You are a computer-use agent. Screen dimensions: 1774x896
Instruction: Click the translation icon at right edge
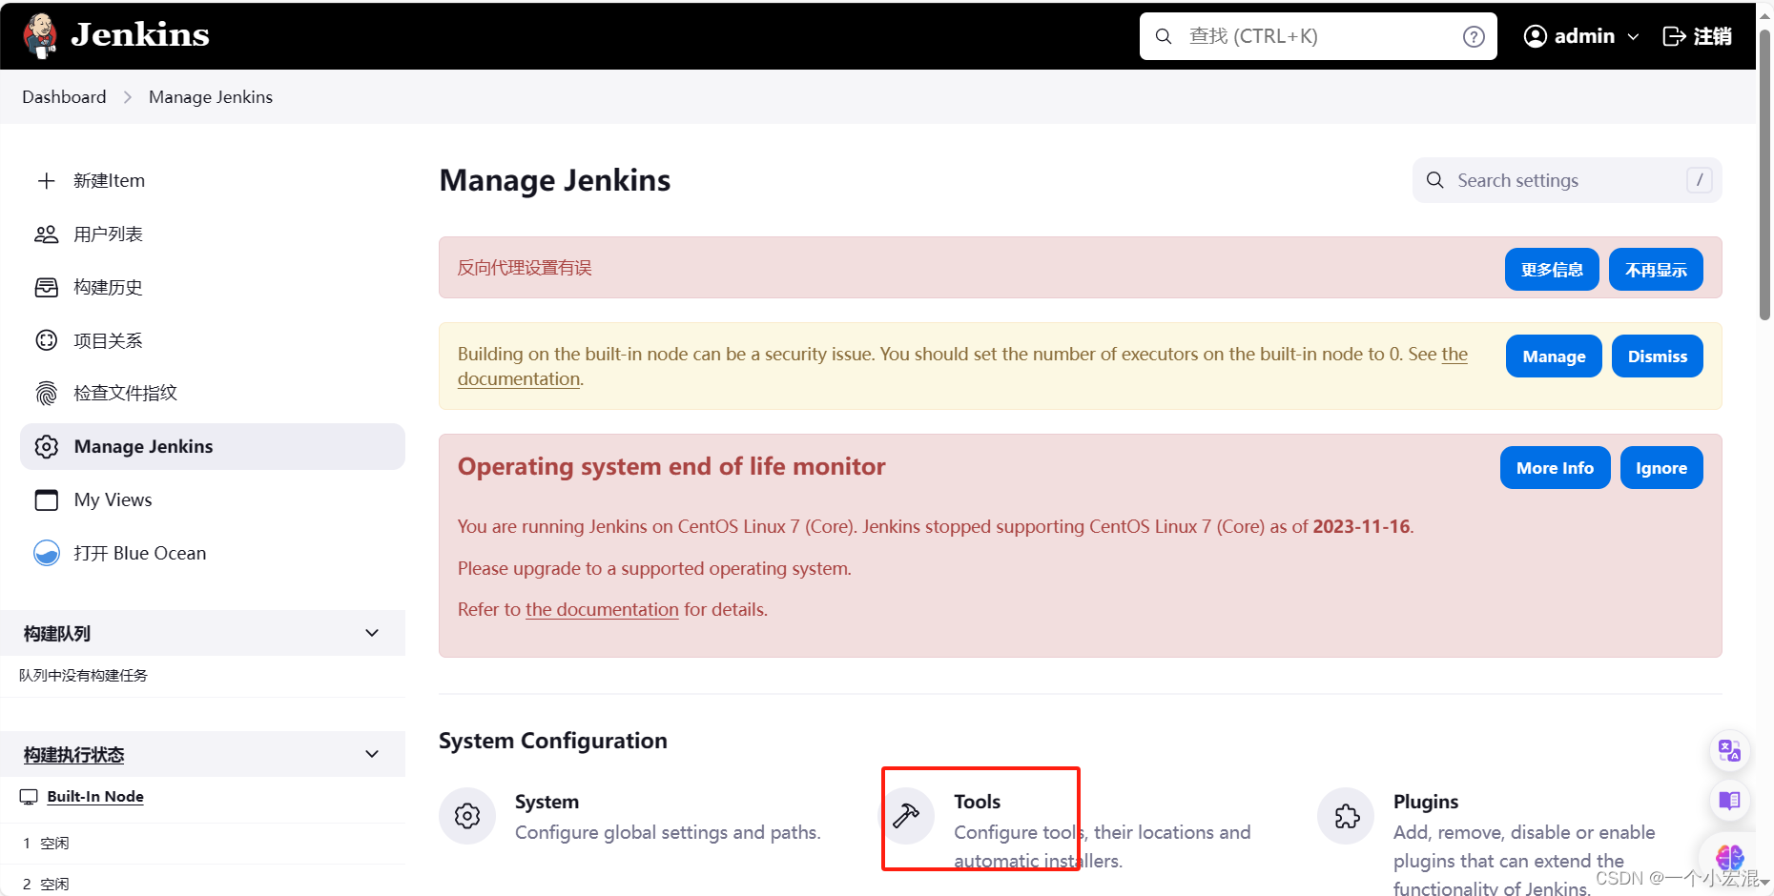click(1729, 750)
